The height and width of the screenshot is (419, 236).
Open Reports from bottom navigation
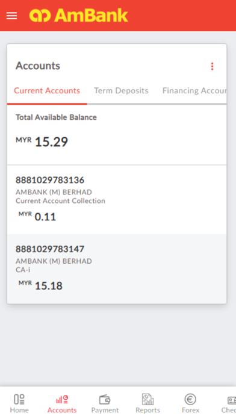[x=147, y=403]
